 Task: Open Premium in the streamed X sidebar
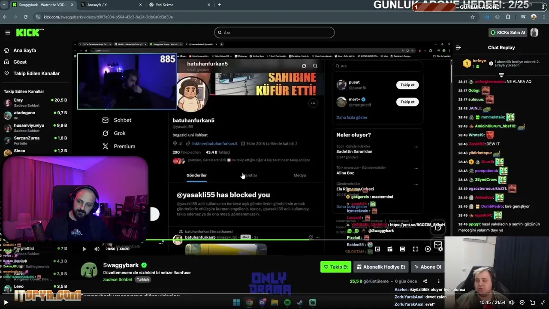pos(118,146)
